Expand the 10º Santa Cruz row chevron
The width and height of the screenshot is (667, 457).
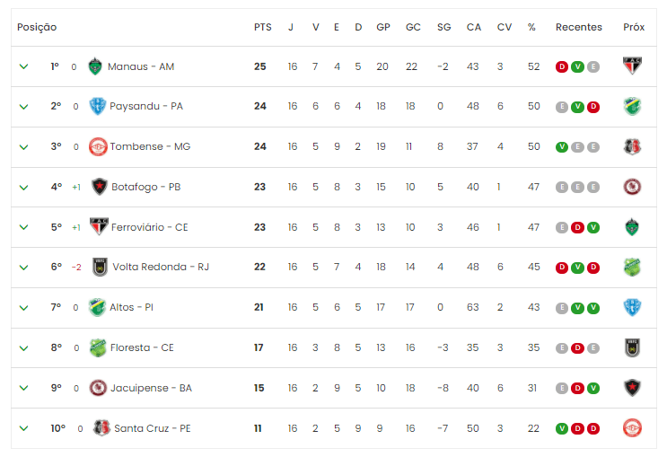(24, 428)
